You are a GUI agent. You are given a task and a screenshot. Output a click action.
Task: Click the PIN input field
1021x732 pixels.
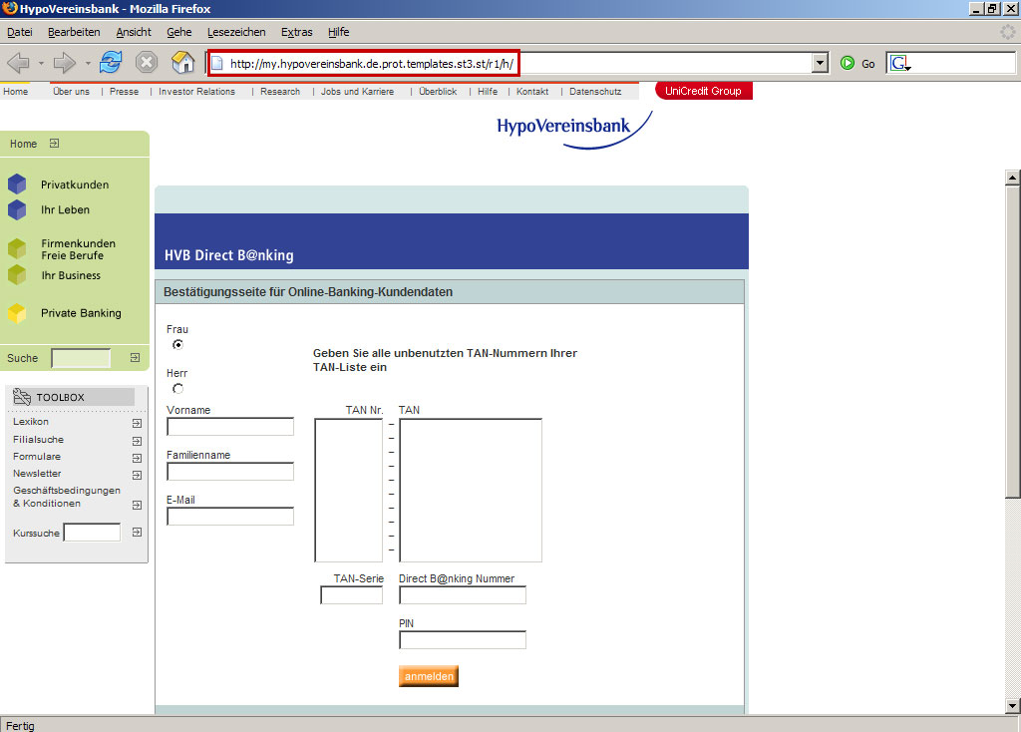pos(463,640)
